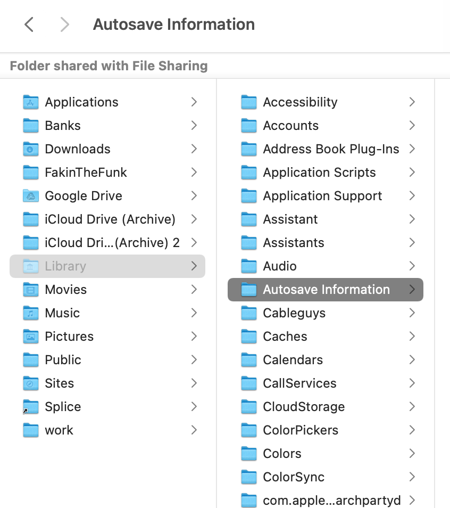Click the Google Drive folder icon
The height and width of the screenshot is (508, 450).
pyautogui.click(x=31, y=195)
